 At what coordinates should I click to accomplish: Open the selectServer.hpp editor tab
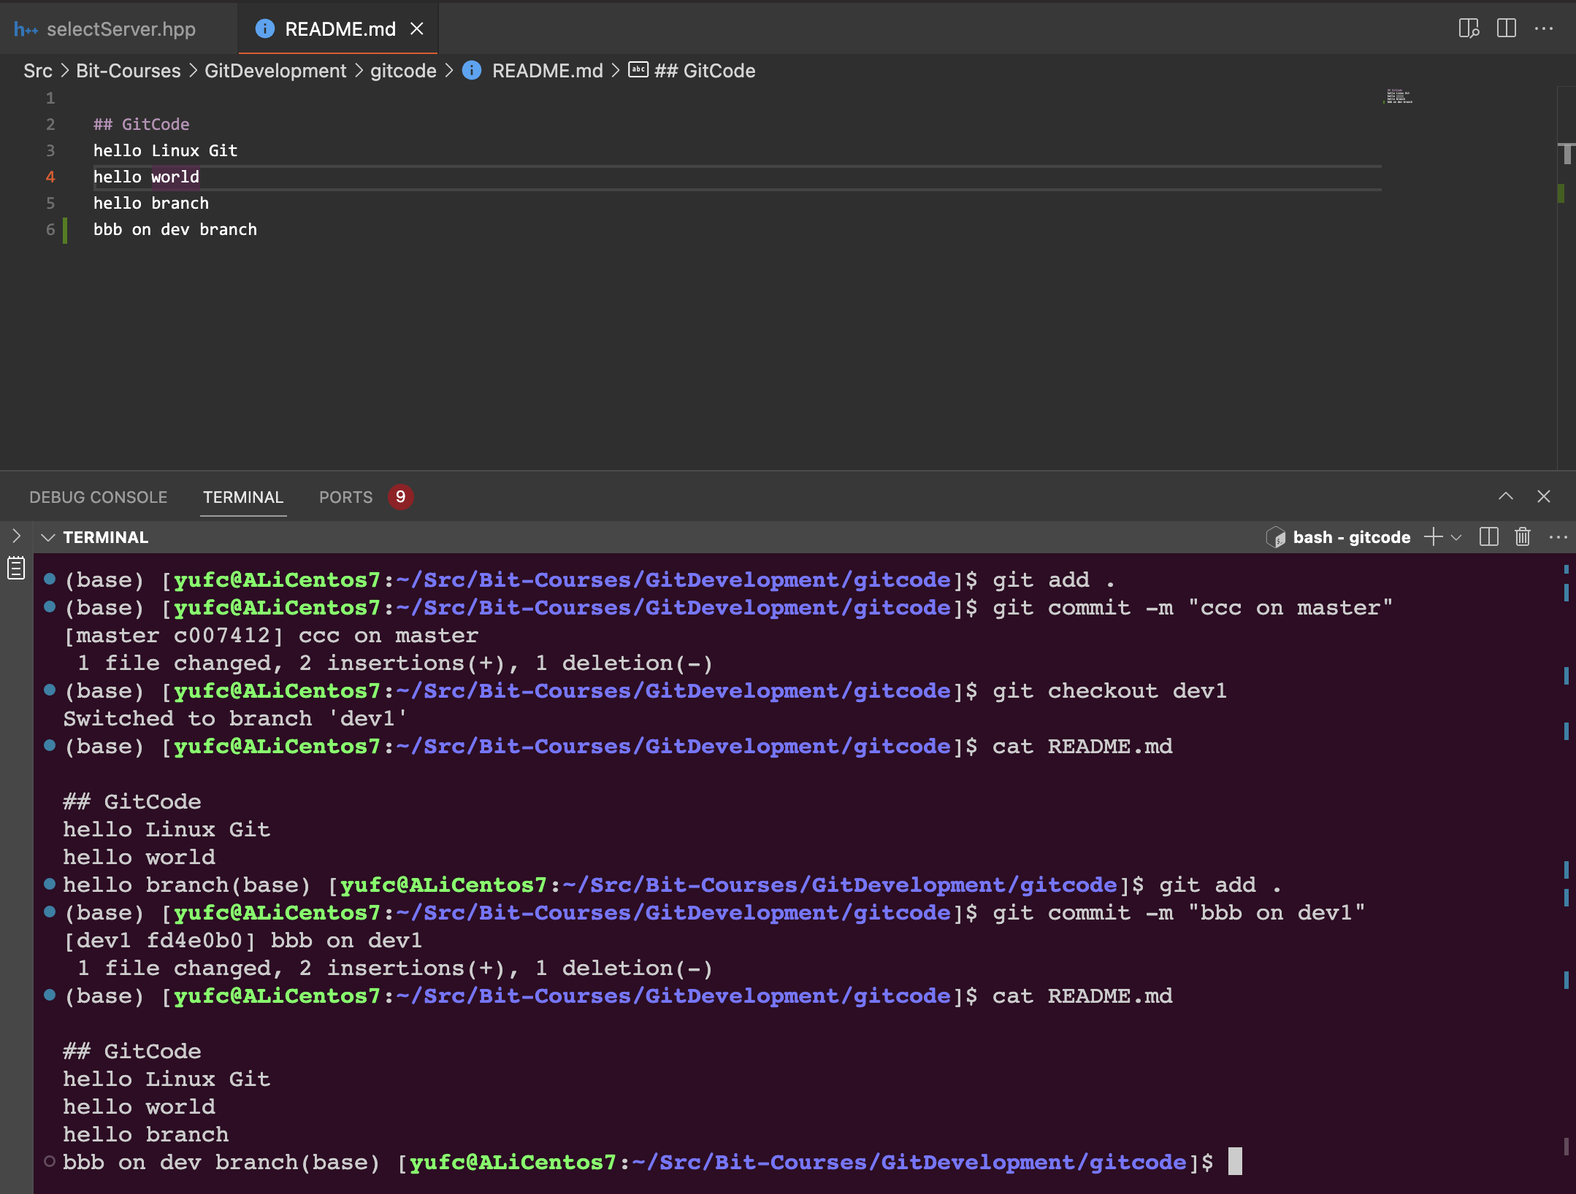(121, 28)
